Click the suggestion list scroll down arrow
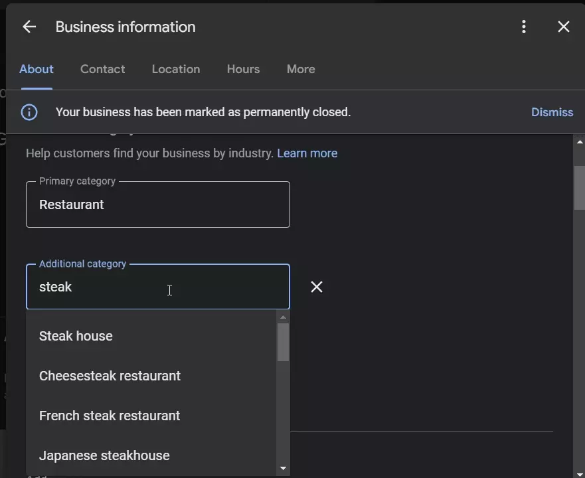This screenshot has width=585, height=478. pos(284,469)
